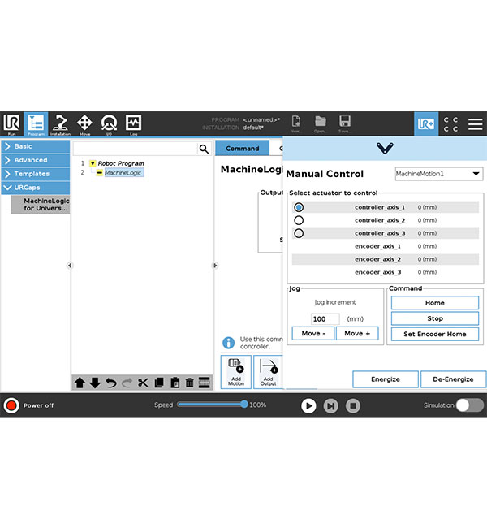Open the Move screen icon
The width and height of the screenshot is (487, 528).
point(84,124)
